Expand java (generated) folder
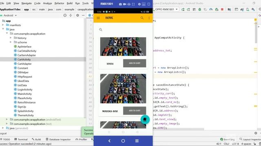The height and width of the screenshot is (146, 261). point(3,128)
